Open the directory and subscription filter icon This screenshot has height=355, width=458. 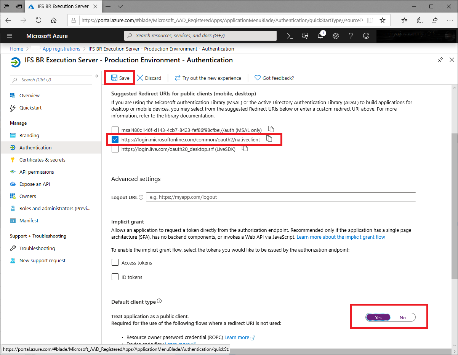click(305, 36)
